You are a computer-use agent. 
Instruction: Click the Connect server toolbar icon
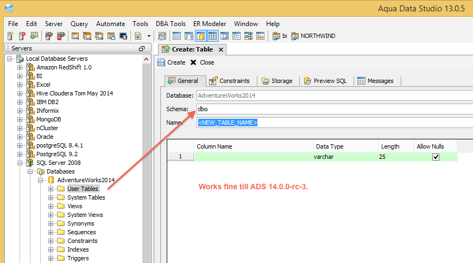point(49,36)
